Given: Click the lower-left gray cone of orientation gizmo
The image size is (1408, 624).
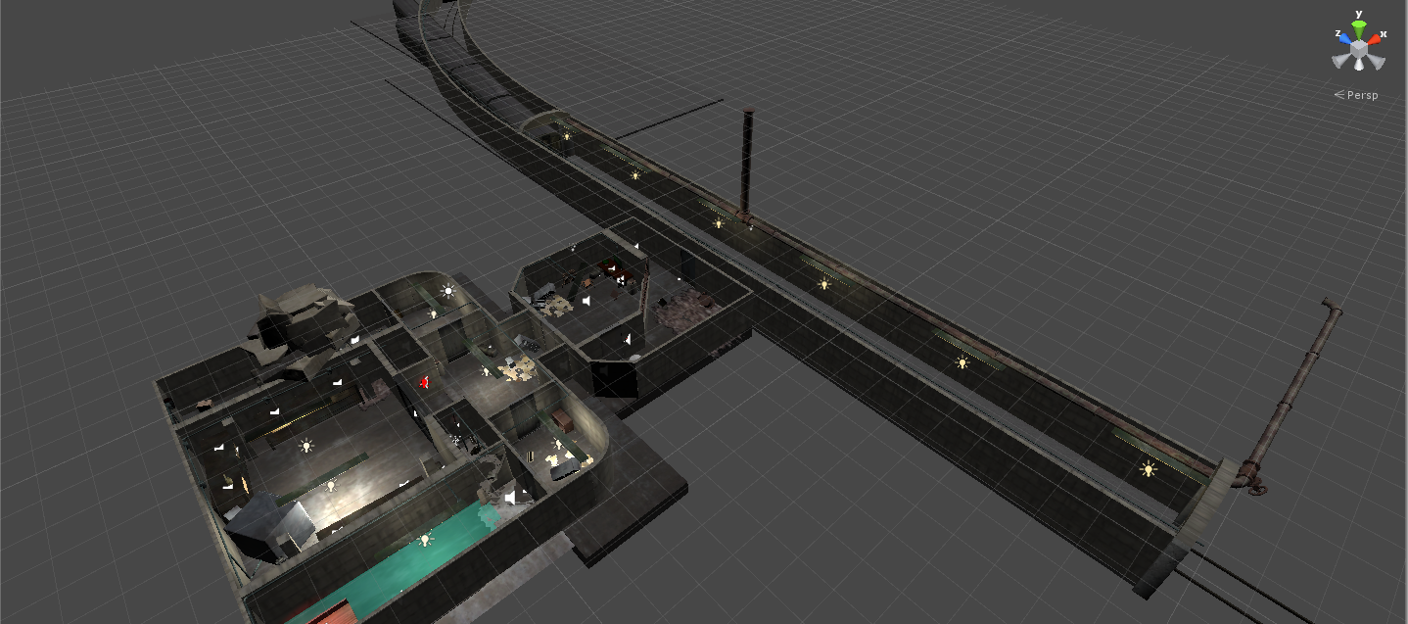Looking at the screenshot, I should (1339, 61).
